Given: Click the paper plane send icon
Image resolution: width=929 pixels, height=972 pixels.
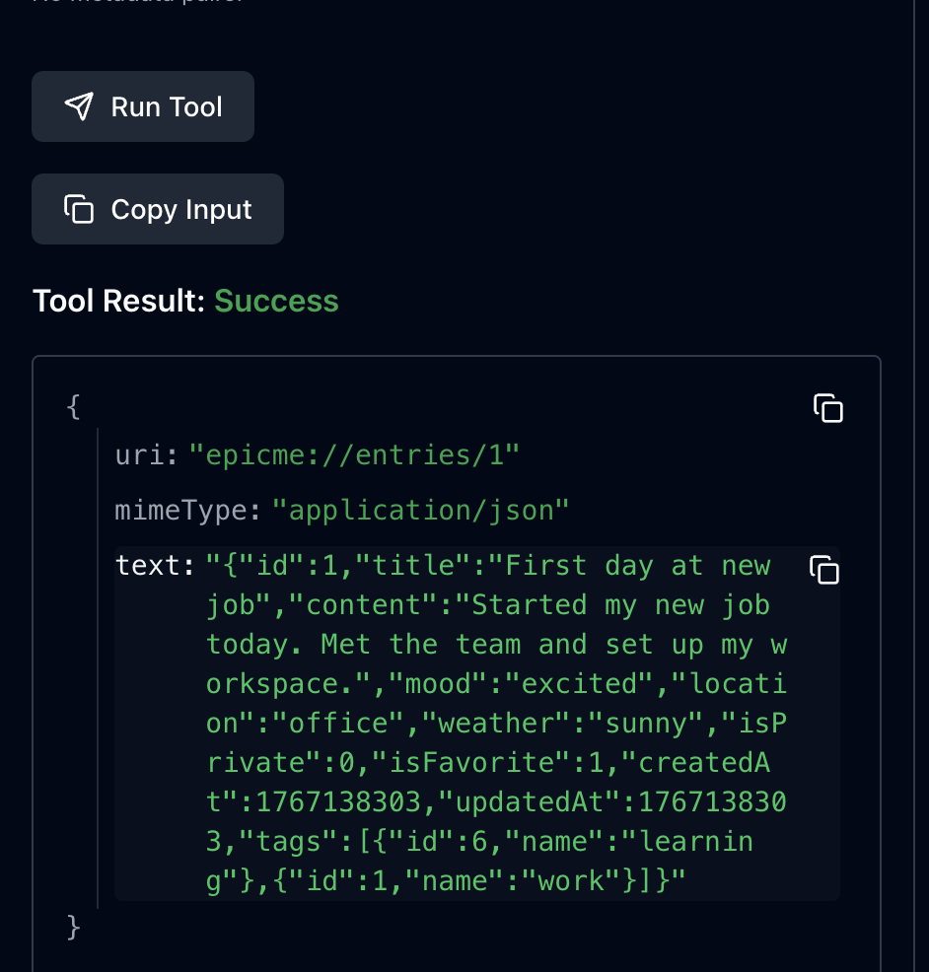Looking at the screenshot, I should click(79, 106).
